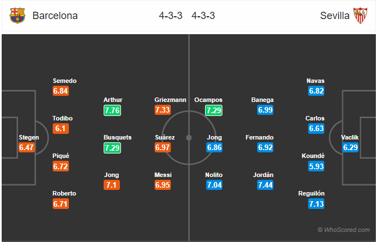The width and height of the screenshot is (377, 242).
Task: Select goalkeeper Stegen's name
Action: pyautogui.click(x=29, y=137)
